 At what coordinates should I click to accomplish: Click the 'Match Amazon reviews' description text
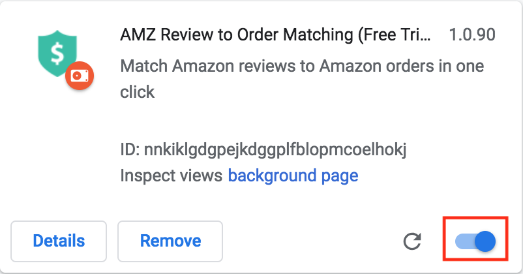[302, 79]
